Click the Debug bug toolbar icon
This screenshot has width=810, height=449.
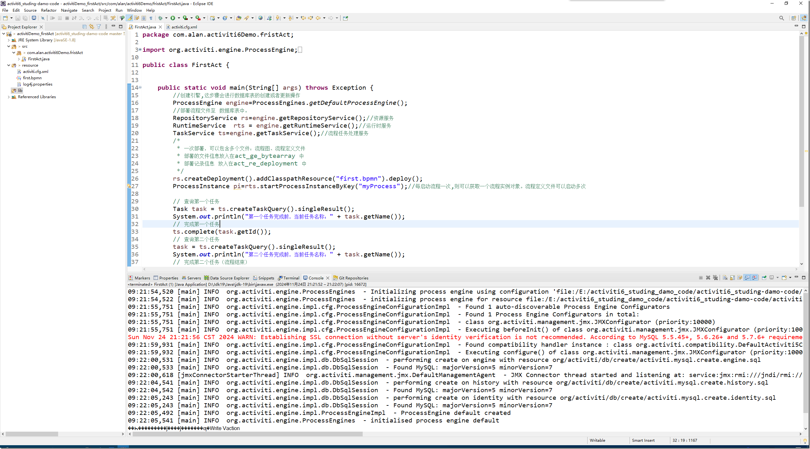(x=160, y=18)
